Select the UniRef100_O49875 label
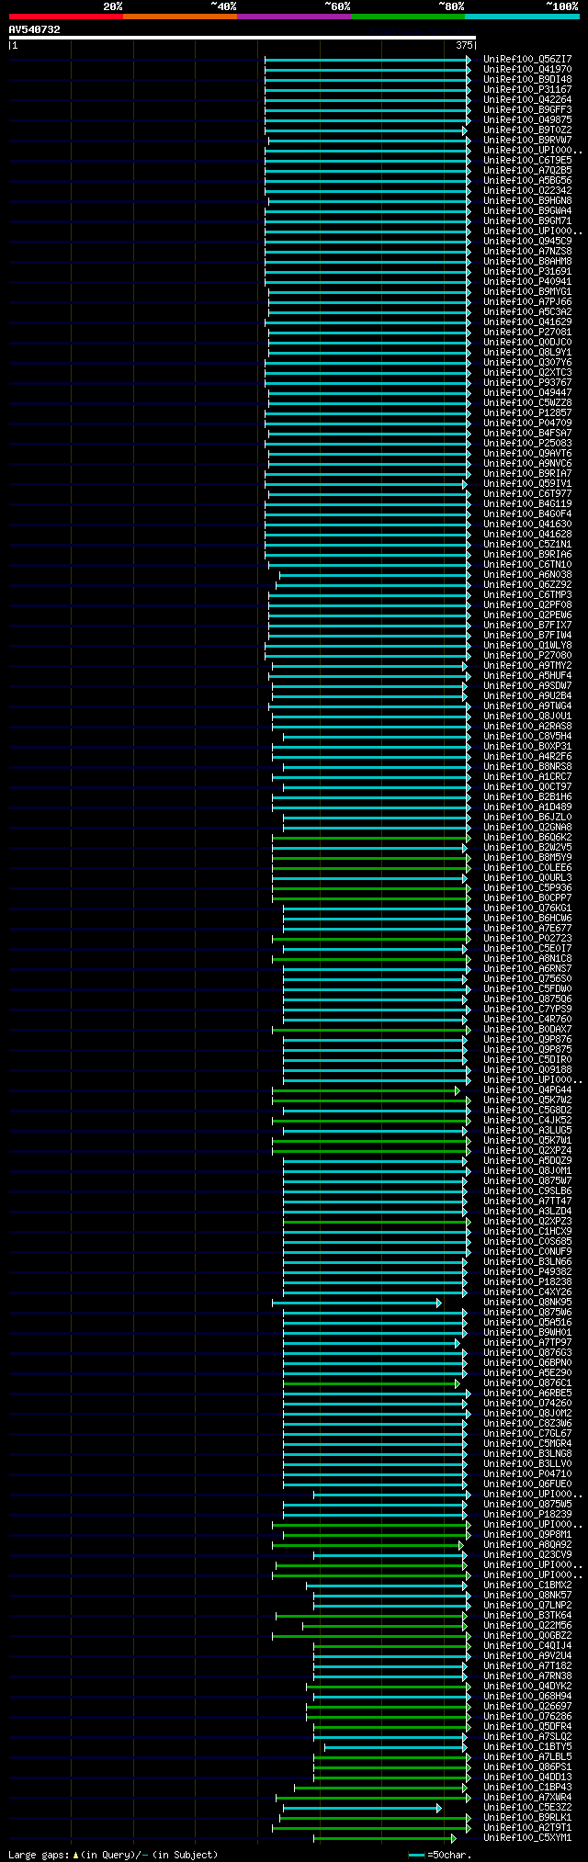 [x=527, y=119]
